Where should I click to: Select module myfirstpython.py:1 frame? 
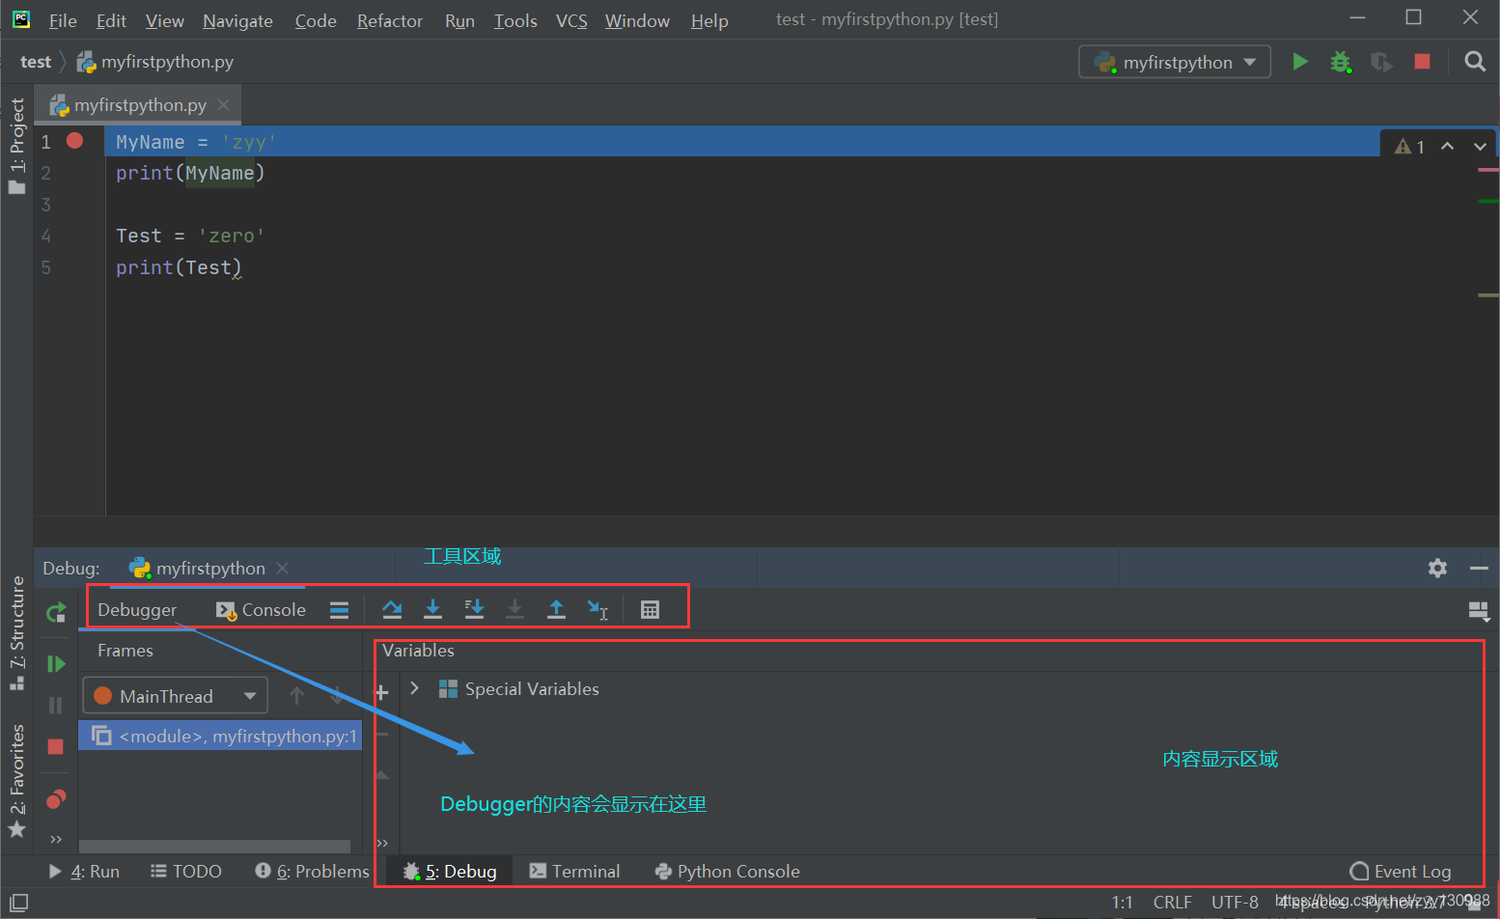coord(220,736)
